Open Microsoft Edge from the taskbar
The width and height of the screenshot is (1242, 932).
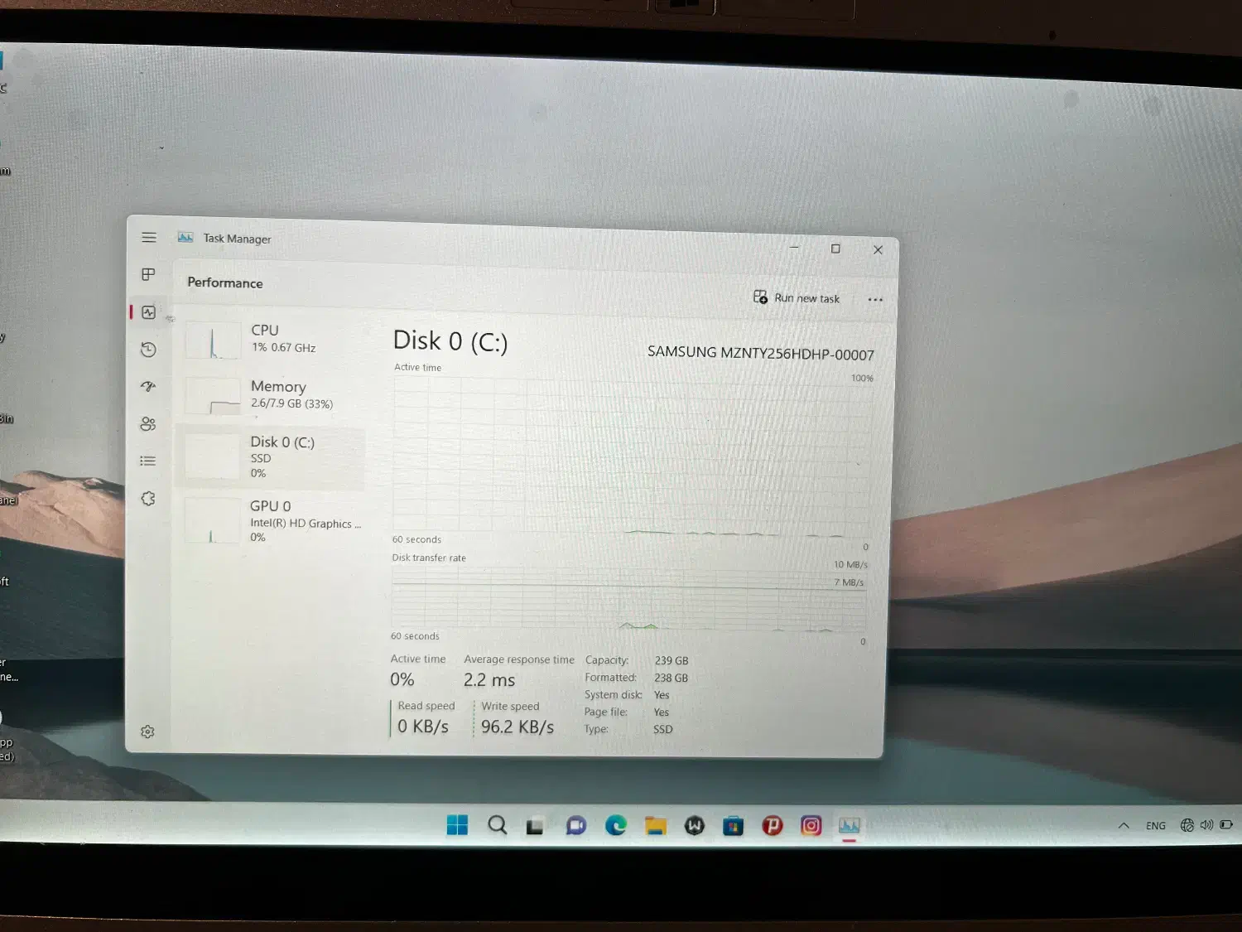[x=615, y=825]
